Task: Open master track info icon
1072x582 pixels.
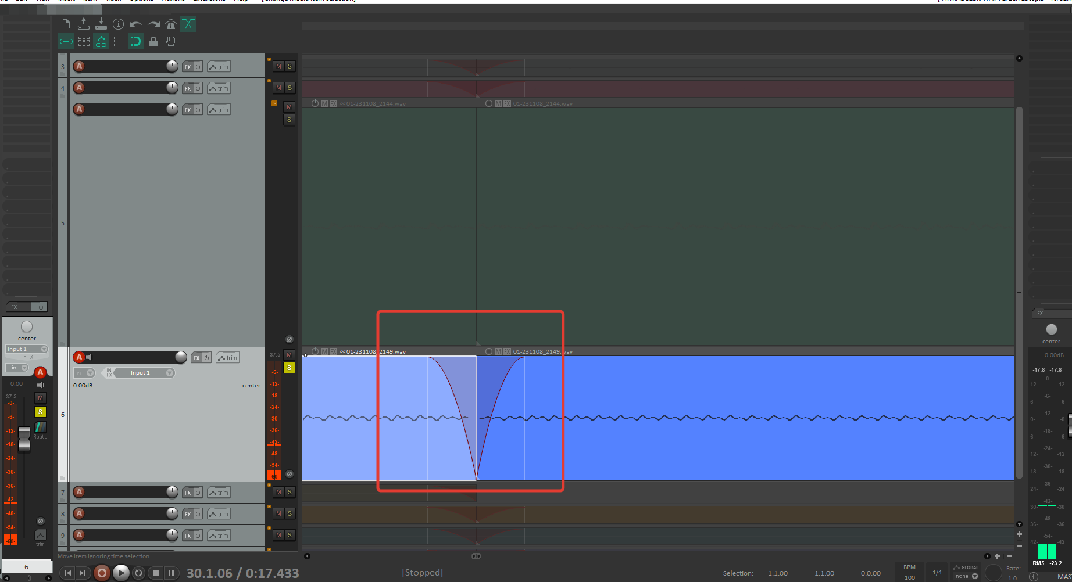Action: pos(1034,576)
